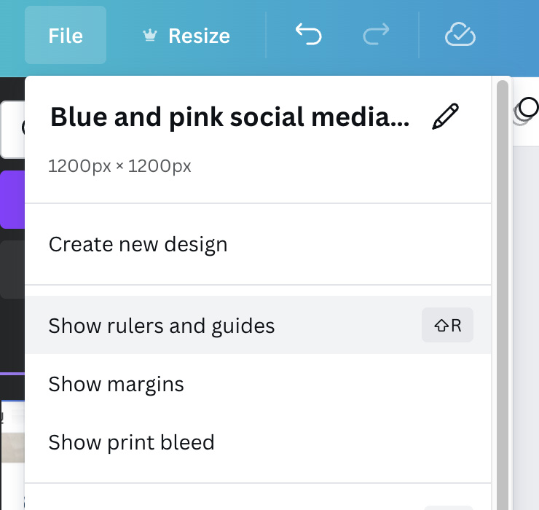Click the crown icon beside Resize

[x=150, y=36]
